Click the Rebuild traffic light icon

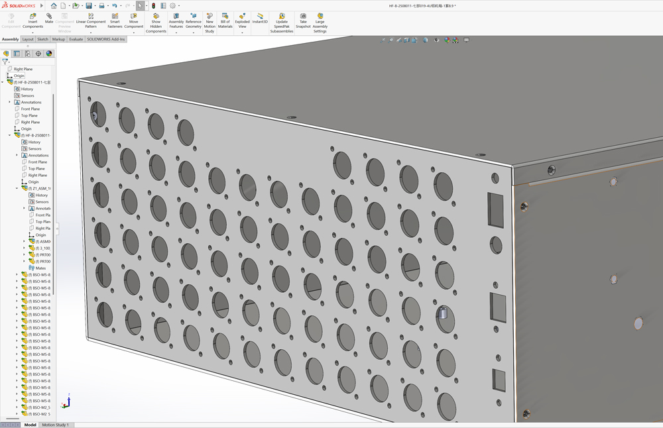(154, 6)
